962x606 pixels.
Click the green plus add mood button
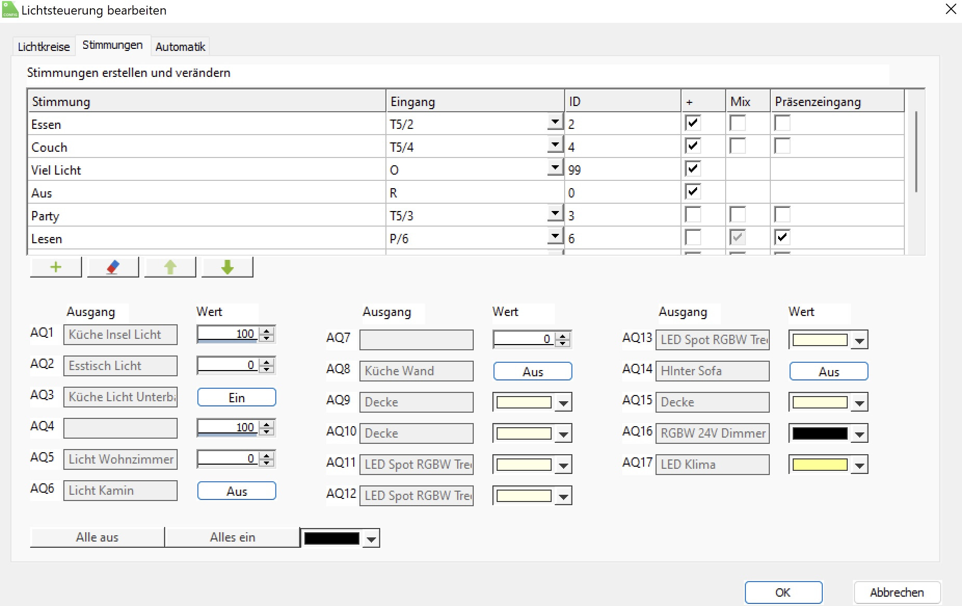point(56,267)
